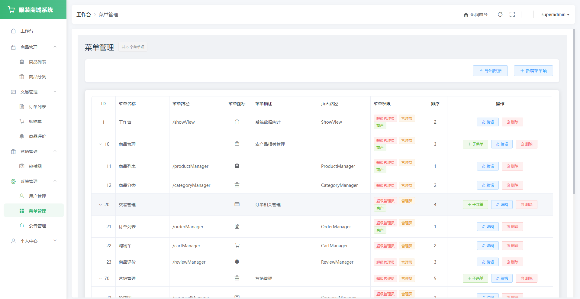Screen dimensions: 580x299
Task: Click the 导出数据 button
Action: click(x=490, y=71)
